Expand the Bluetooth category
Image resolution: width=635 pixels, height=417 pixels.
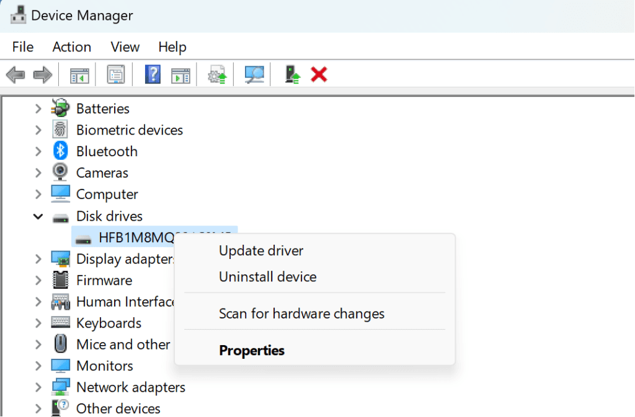coord(38,151)
